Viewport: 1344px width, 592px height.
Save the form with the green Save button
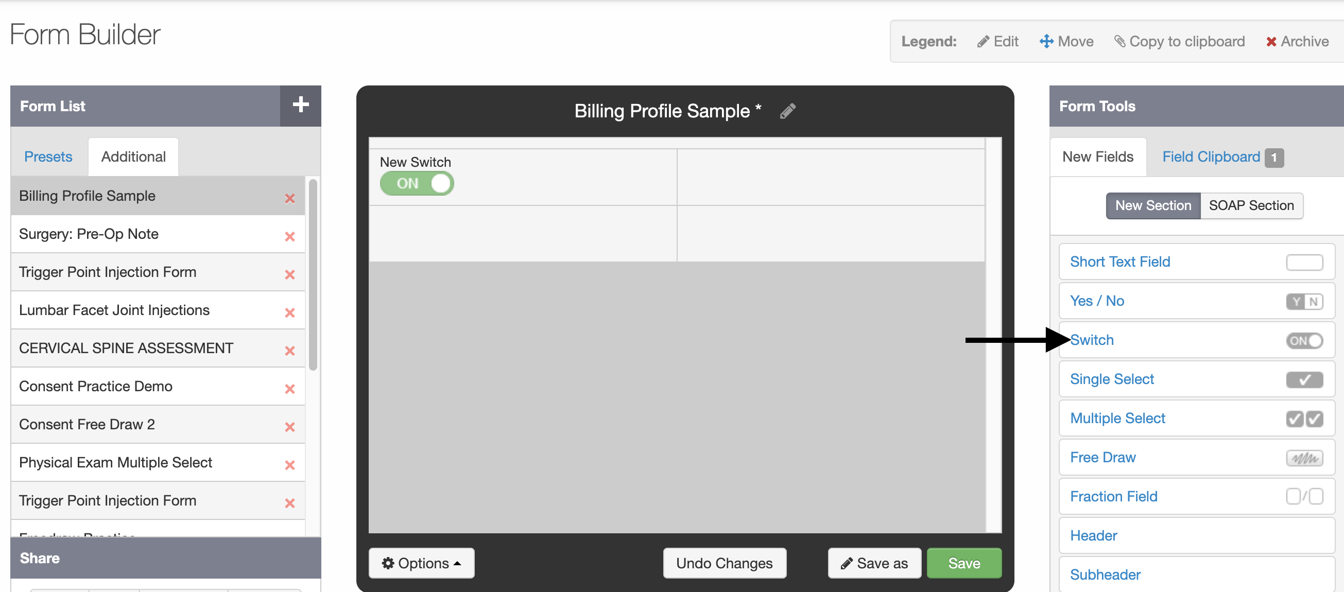click(x=963, y=563)
